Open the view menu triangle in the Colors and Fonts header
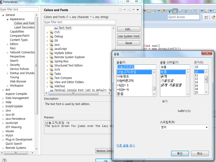This screenshot has width=216, height=162. pyautogui.click(x=138, y=10)
